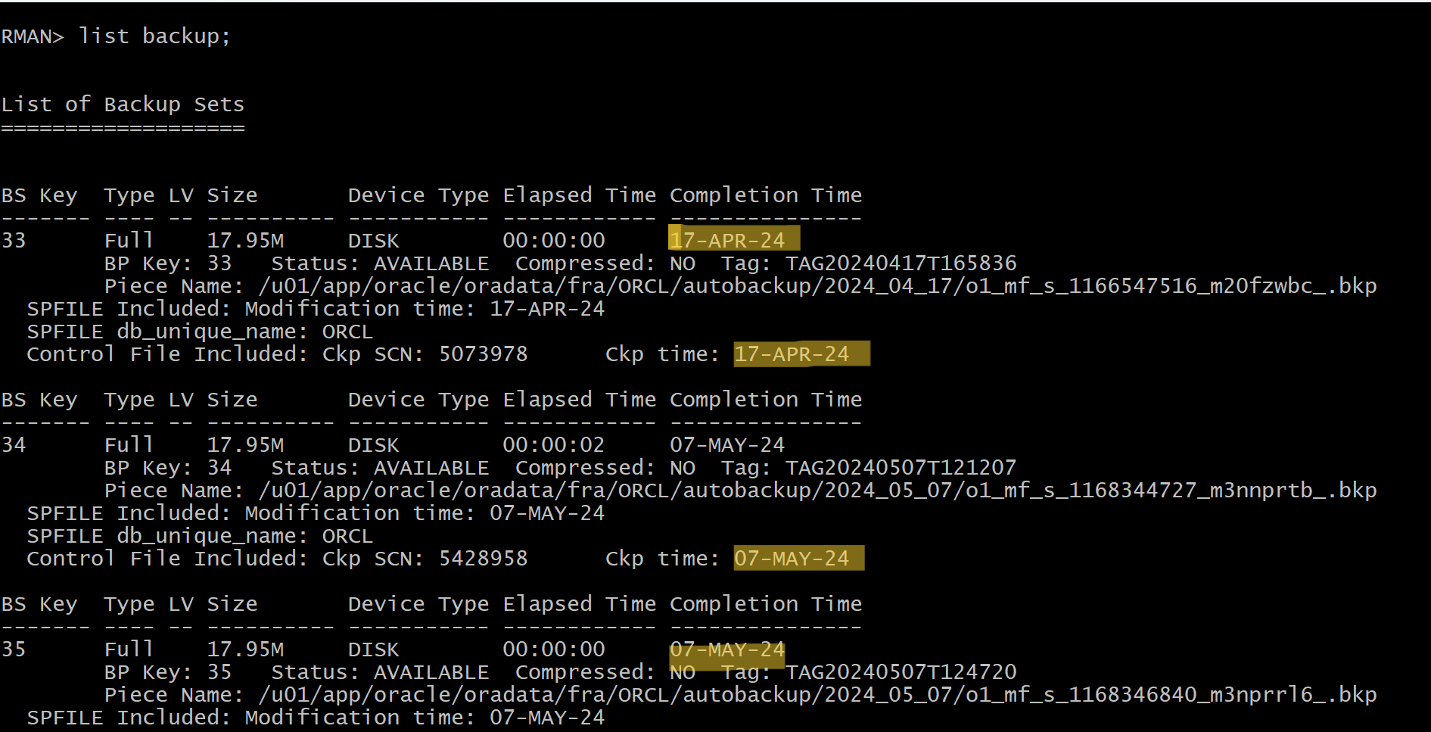Click 'Compressed: NO' in backup set 33
Viewport: 1431px width, 732px height.
[605, 263]
